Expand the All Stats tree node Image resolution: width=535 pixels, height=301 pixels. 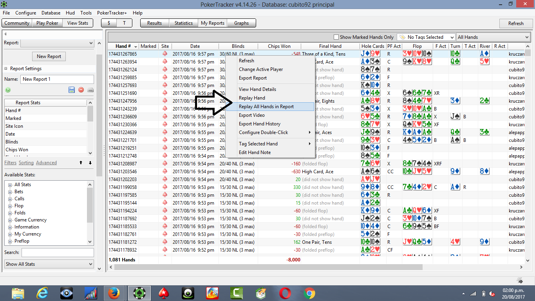coord(10,185)
